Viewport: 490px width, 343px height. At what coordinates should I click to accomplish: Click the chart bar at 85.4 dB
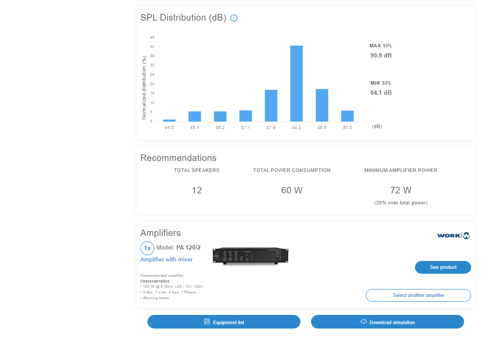(x=195, y=116)
